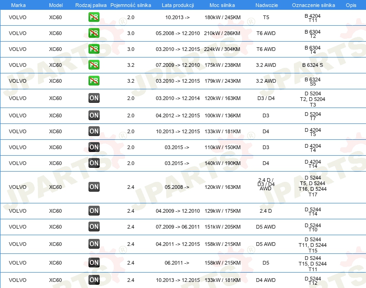Click the D3 / D4 body cell
Screen dimensions: 366x288
pos(266,98)
